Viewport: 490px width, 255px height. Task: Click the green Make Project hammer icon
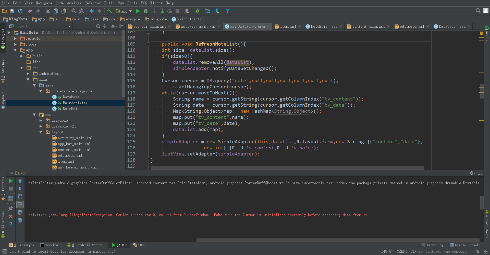tap(109, 11)
